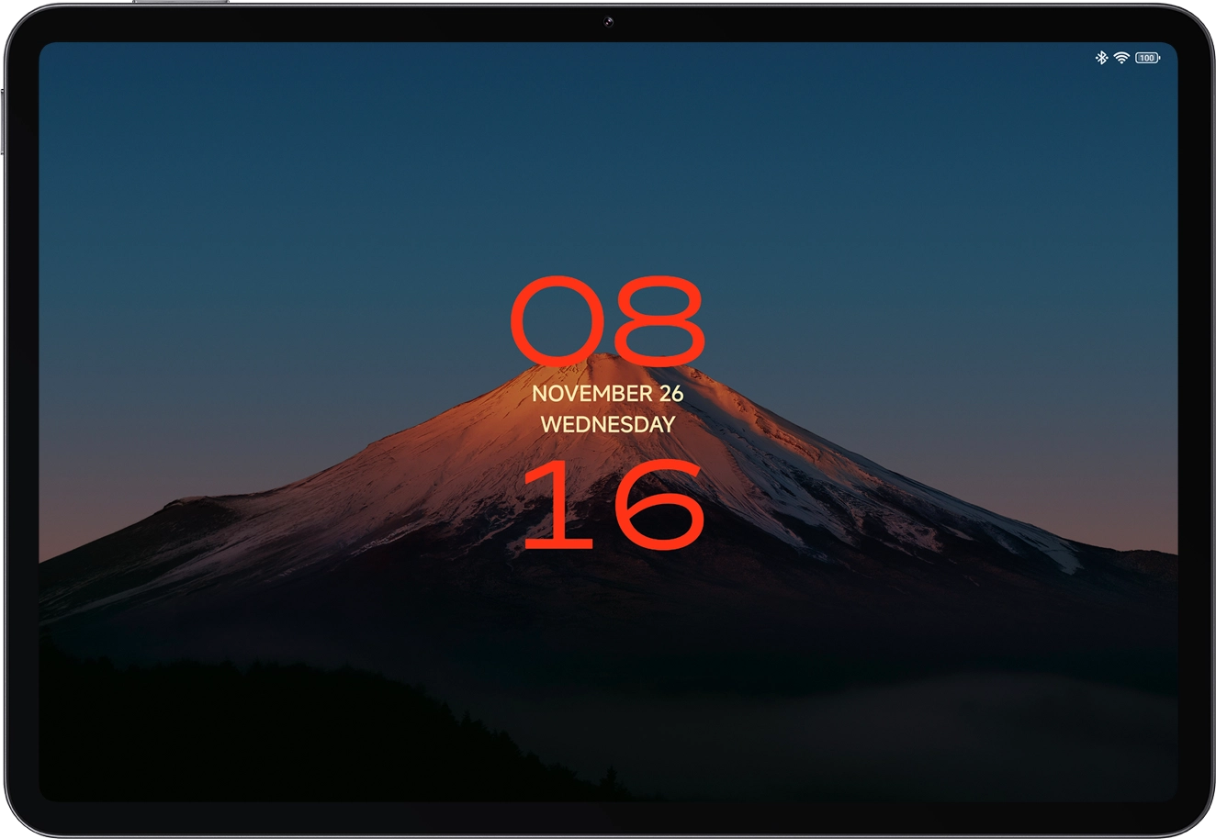Tap the Wi-Fi signal icon
1216x839 pixels.
(x=1120, y=58)
